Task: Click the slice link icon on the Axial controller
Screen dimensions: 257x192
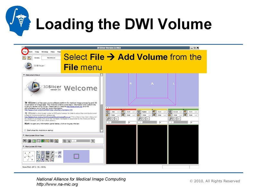Action: 108,119
